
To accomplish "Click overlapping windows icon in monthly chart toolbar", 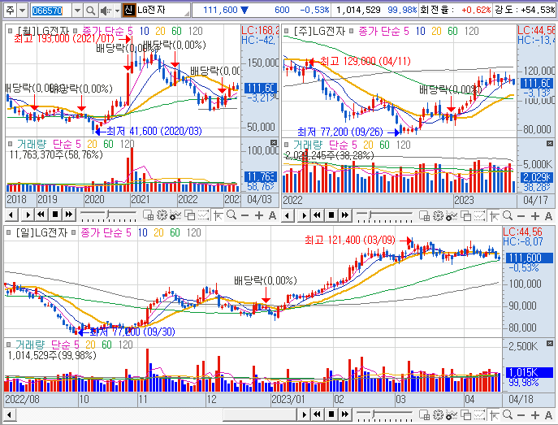I will pyautogui.click(x=190, y=215).
